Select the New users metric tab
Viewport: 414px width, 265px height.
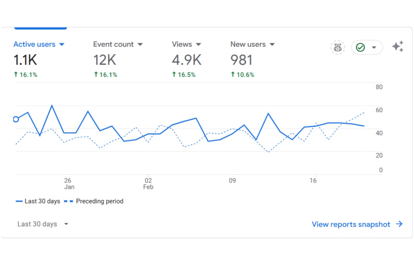(x=248, y=45)
